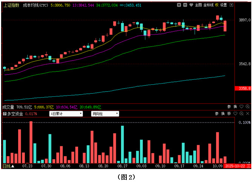The image size is (252, 183).
Task: Click the minus zoom-out icon in main chart header
Action: [185, 5]
